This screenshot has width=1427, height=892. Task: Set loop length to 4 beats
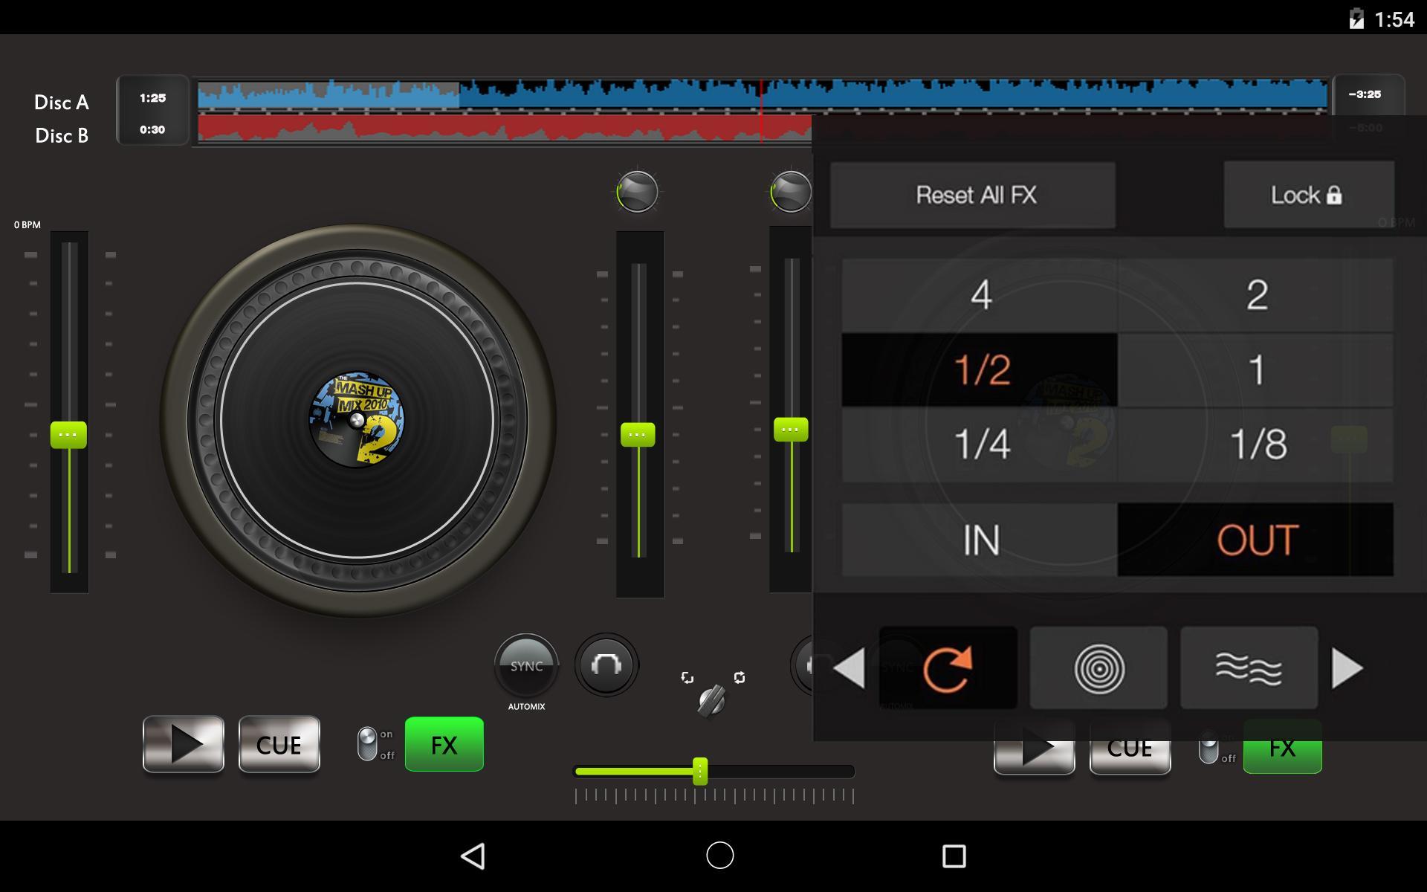coord(980,295)
